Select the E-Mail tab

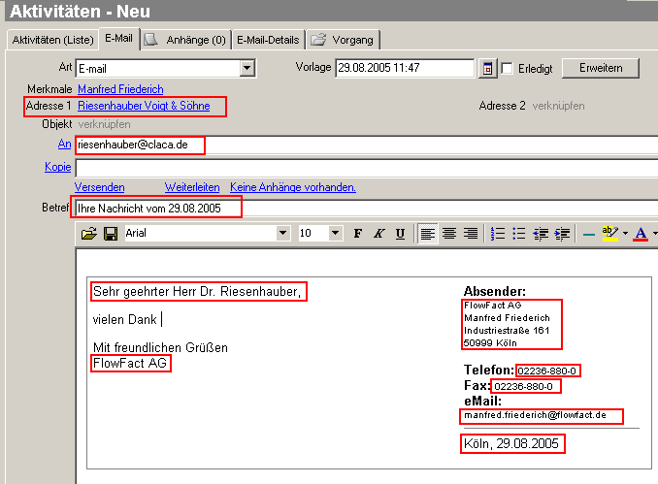click(x=118, y=38)
